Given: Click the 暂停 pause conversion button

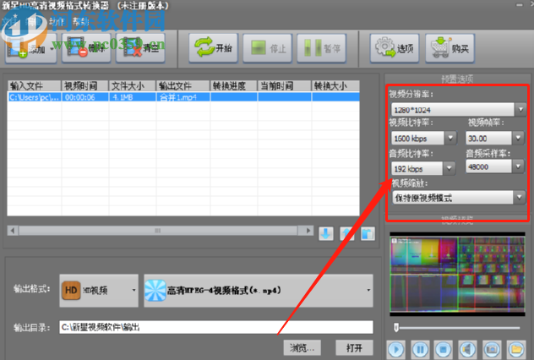Looking at the screenshot, I should [321, 48].
